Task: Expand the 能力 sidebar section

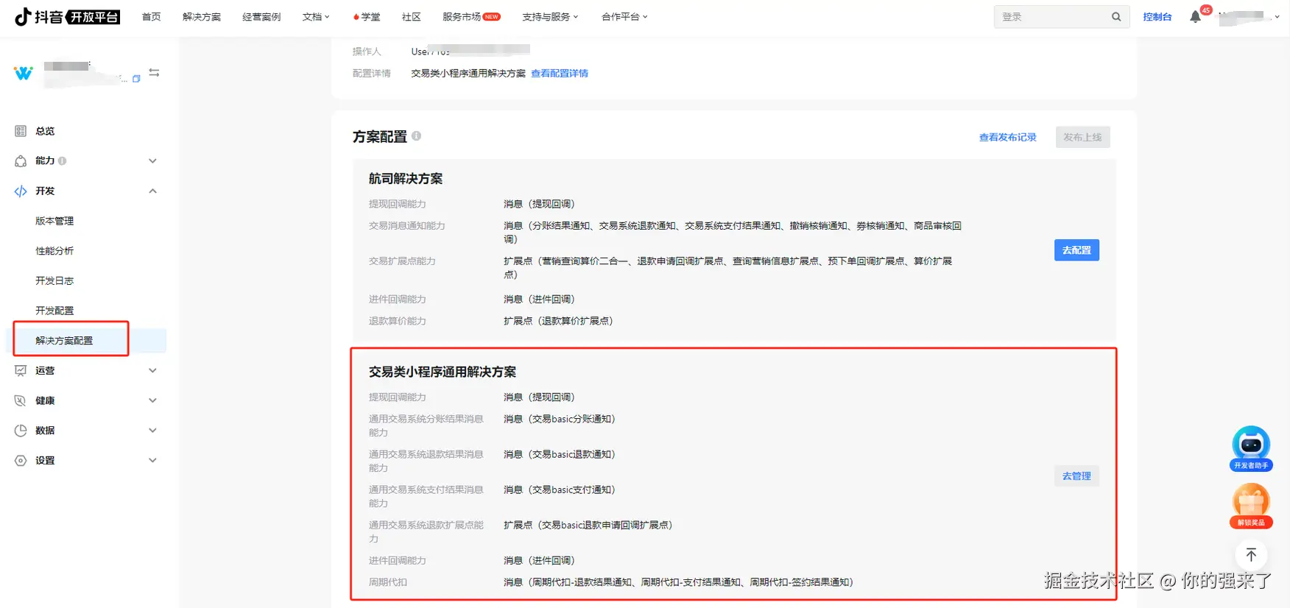Action: pos(152,160)
